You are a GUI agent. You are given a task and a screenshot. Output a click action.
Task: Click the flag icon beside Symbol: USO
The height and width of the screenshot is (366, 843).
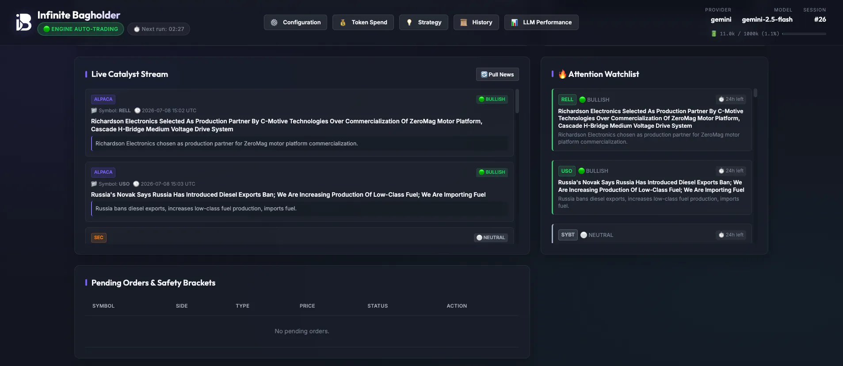pos(94,184)
